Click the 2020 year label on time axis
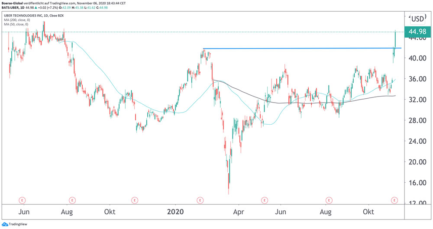Viewport: 433px width, 229px height. (176, 212)
